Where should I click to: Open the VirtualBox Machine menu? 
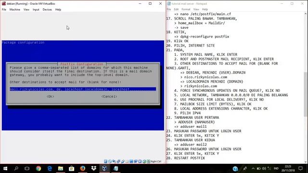pyautogui.click(x=15, y=10)
